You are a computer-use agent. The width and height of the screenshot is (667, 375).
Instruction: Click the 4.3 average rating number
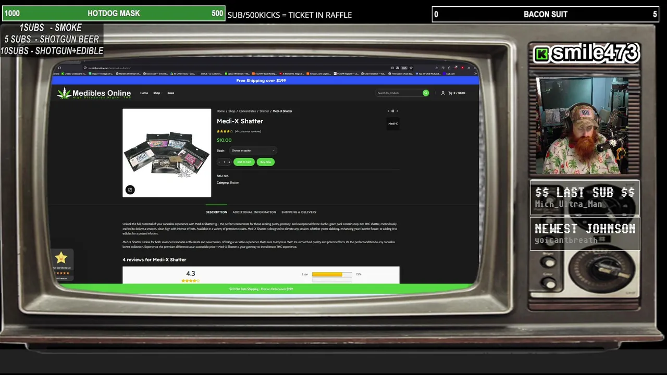[x=191, y=273]
